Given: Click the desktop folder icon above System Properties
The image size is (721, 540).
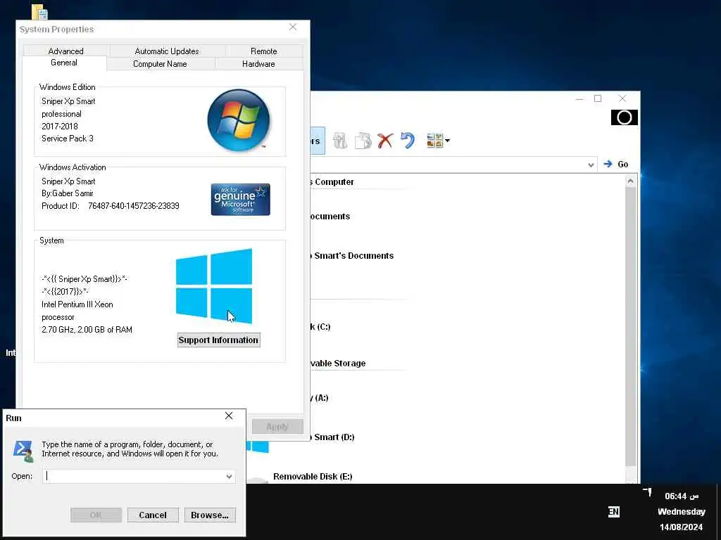Looking at the screenshot, I should 39,11.
